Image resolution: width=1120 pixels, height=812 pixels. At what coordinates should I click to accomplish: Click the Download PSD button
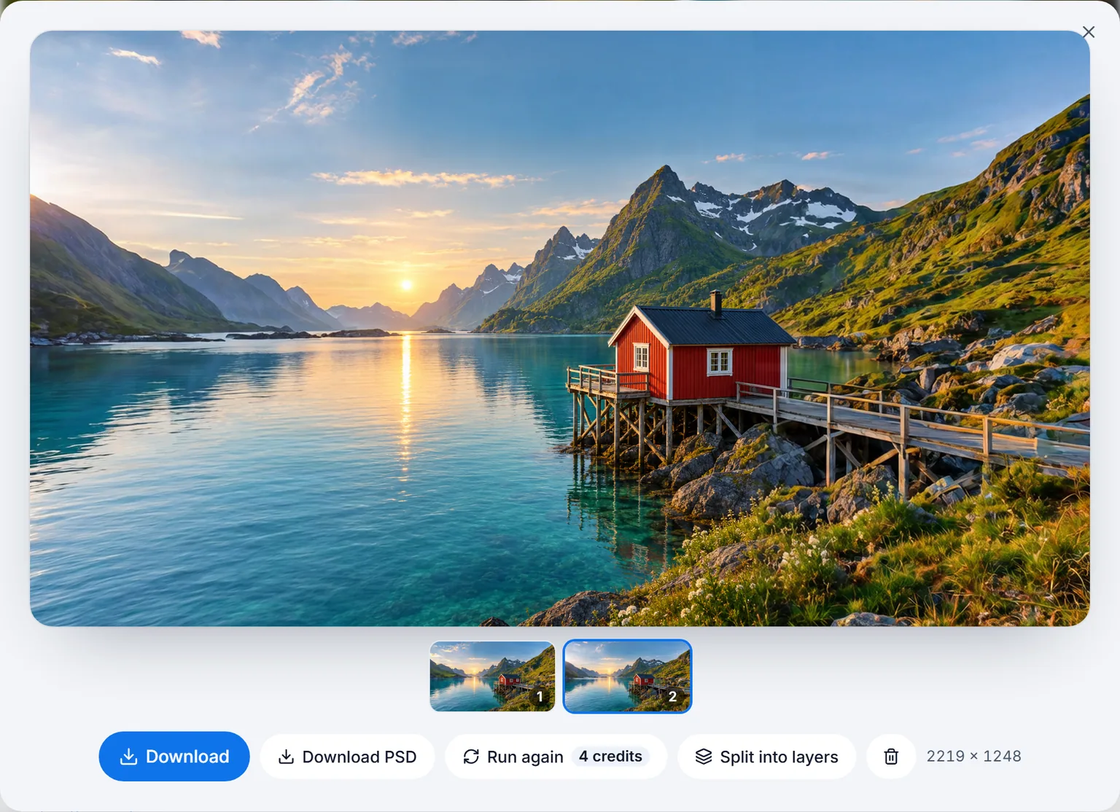click(348, 757)
